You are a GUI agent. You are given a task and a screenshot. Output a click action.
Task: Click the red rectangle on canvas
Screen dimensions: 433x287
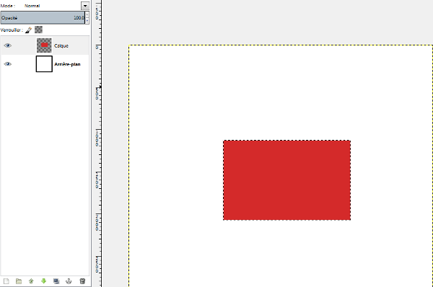[x=287, y=180]
